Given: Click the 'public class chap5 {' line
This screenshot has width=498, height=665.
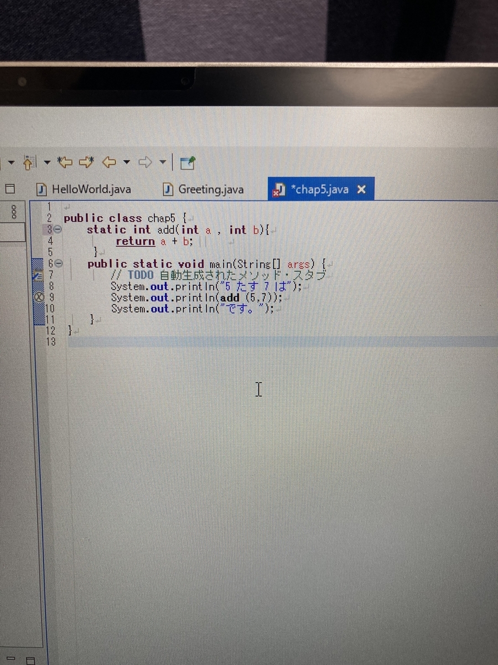Looking at the screenshot, I should (x=124, y=218).
